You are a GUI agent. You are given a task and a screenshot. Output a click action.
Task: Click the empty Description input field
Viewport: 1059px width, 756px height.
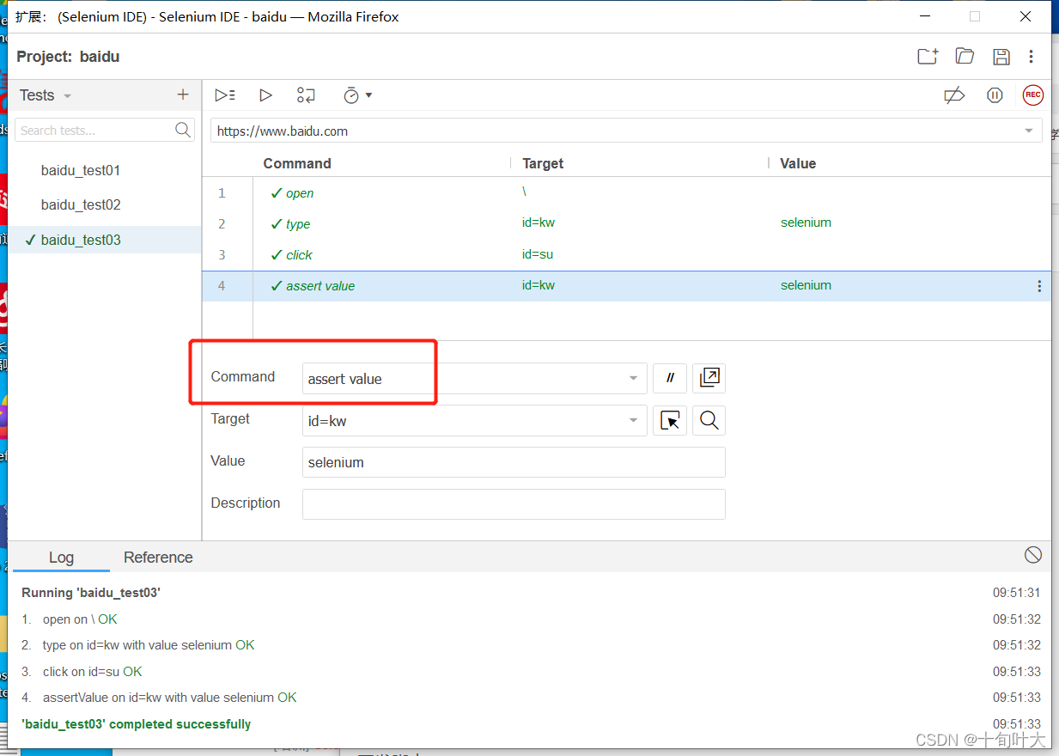[x=514, y=504]
